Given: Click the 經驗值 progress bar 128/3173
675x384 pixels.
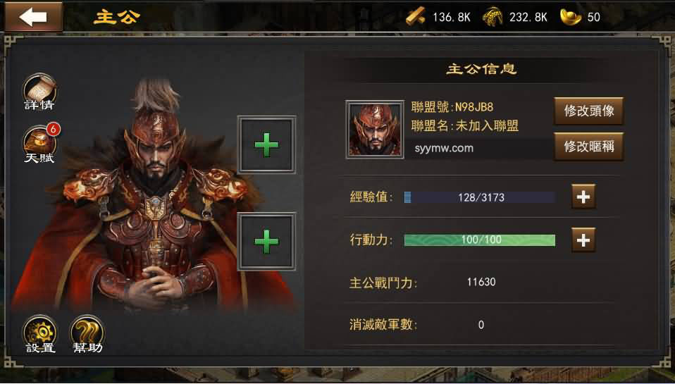Looking at the screenshot, I should tap(480, 197).
